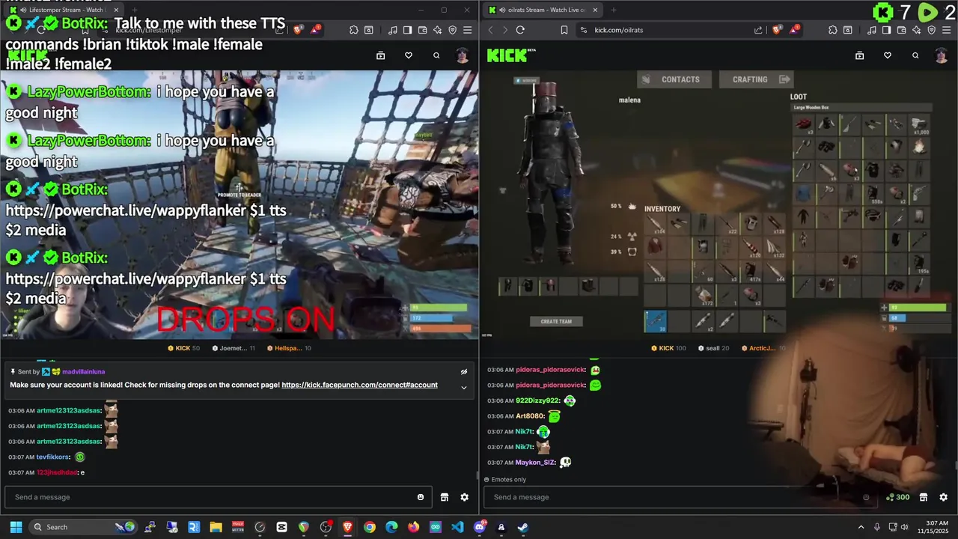The height and width of the screenshot is (539, 958).
Task: Open the Leo AI sparkle icon in the oilrats window
Action: 916,30
